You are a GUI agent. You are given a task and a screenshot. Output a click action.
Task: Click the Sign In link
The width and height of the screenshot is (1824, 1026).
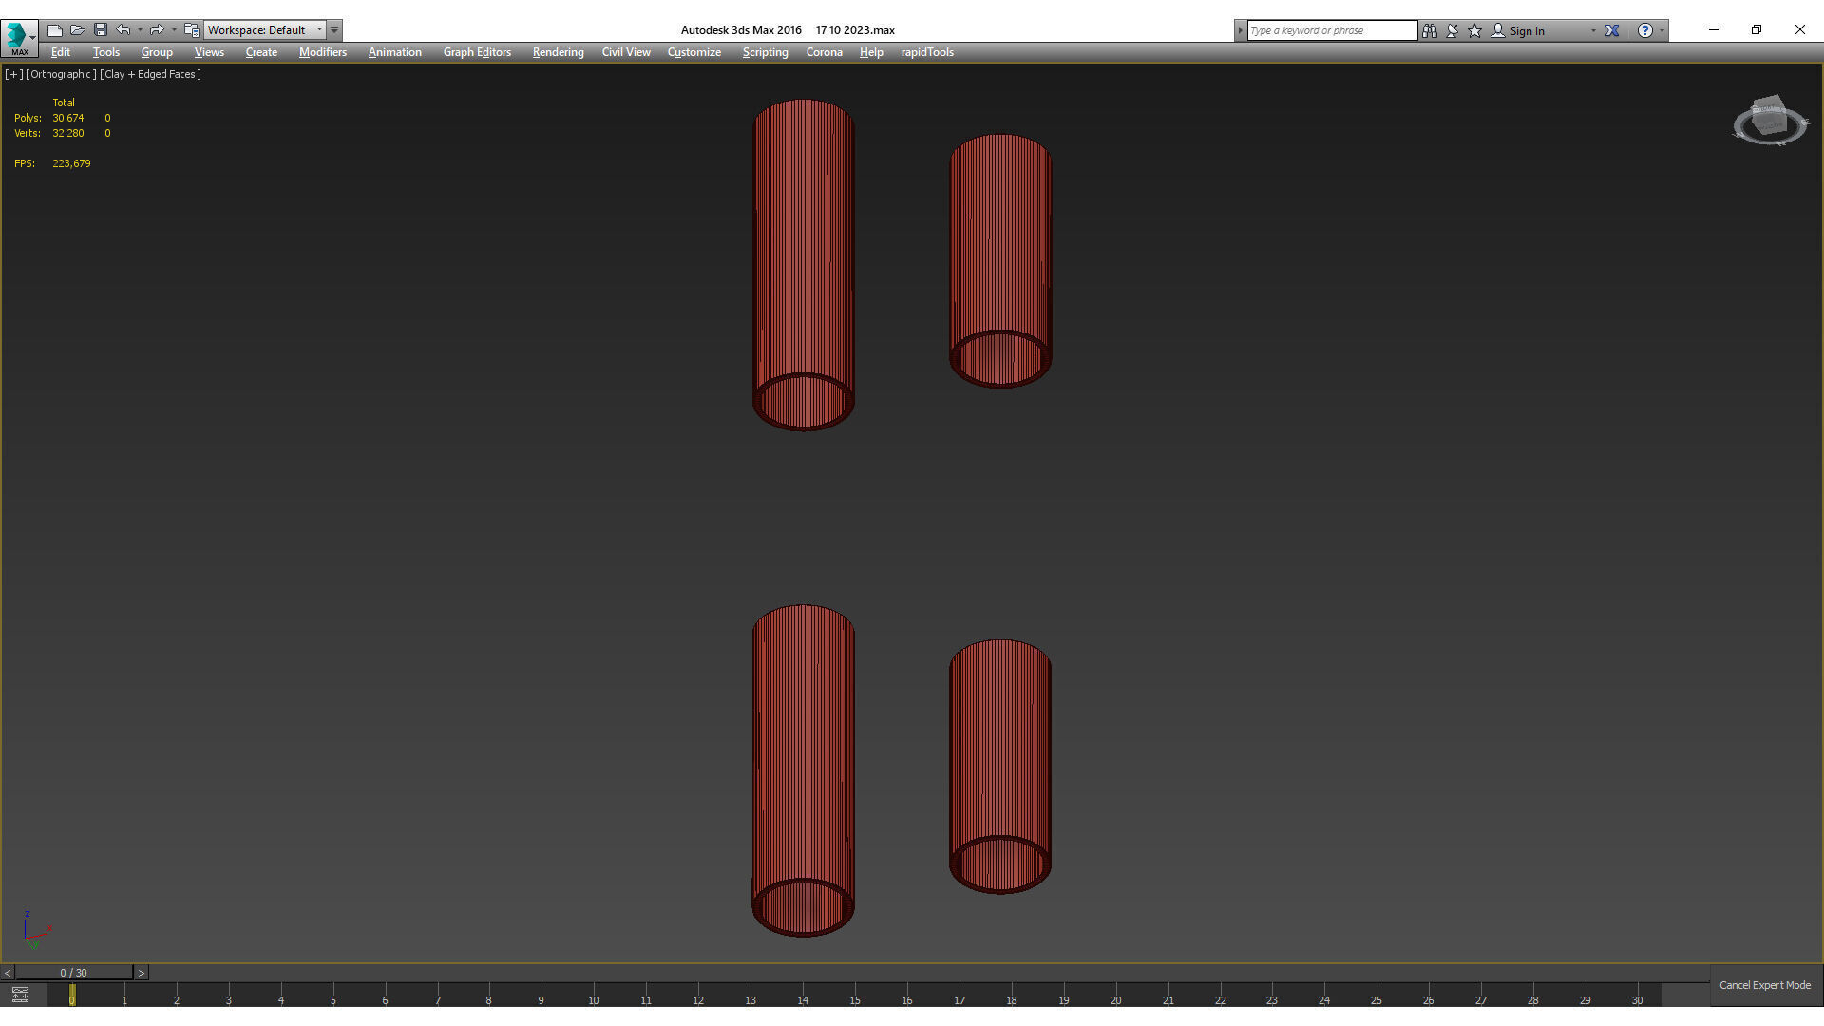1527,31
